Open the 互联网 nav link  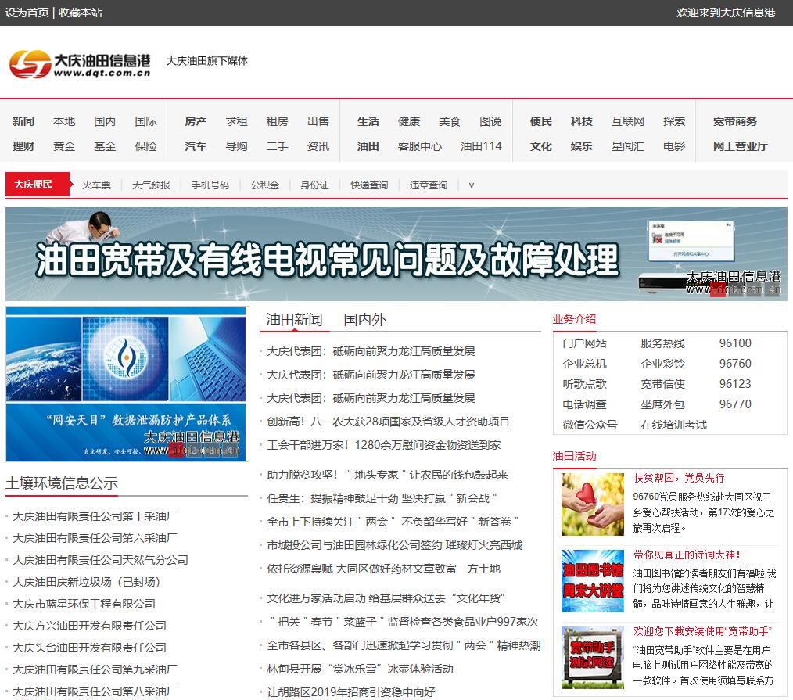(x=628, y=121)
